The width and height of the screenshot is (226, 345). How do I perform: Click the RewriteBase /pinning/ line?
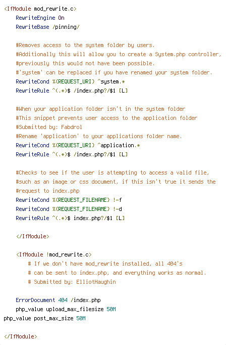[47, 27]
